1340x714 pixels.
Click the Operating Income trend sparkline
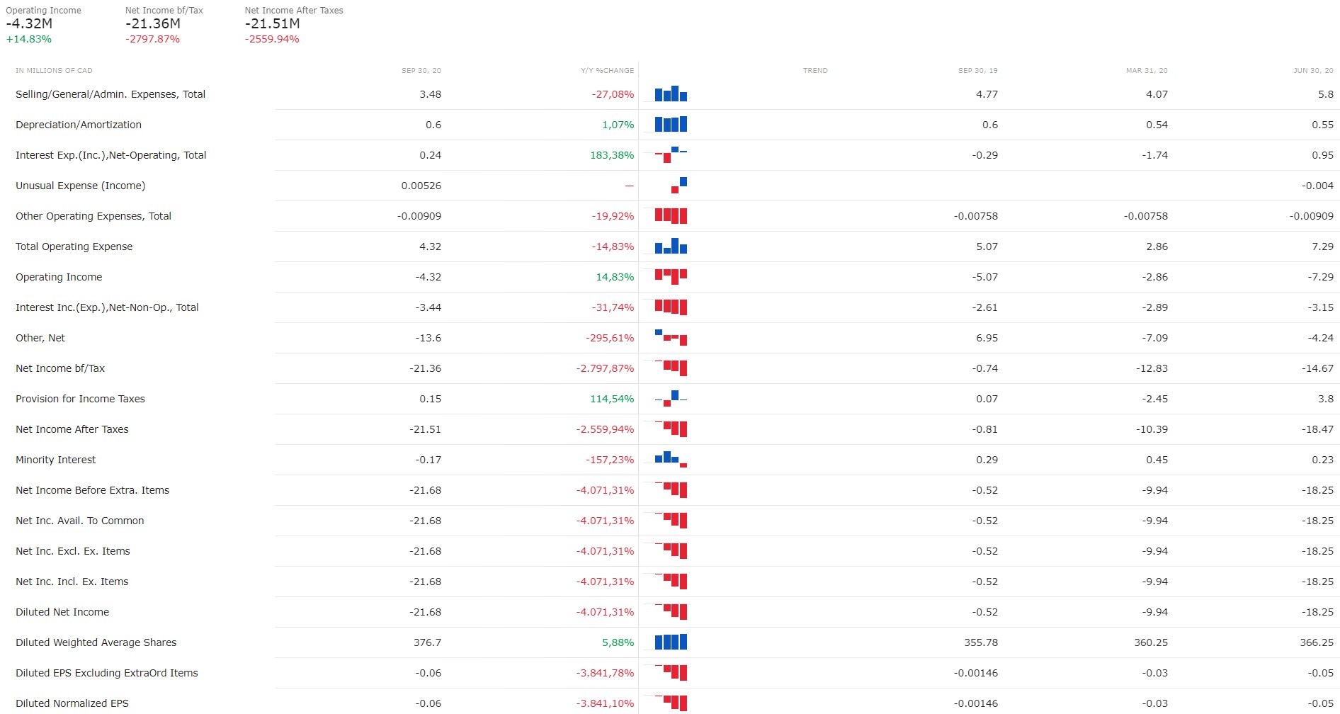(671, 276)
